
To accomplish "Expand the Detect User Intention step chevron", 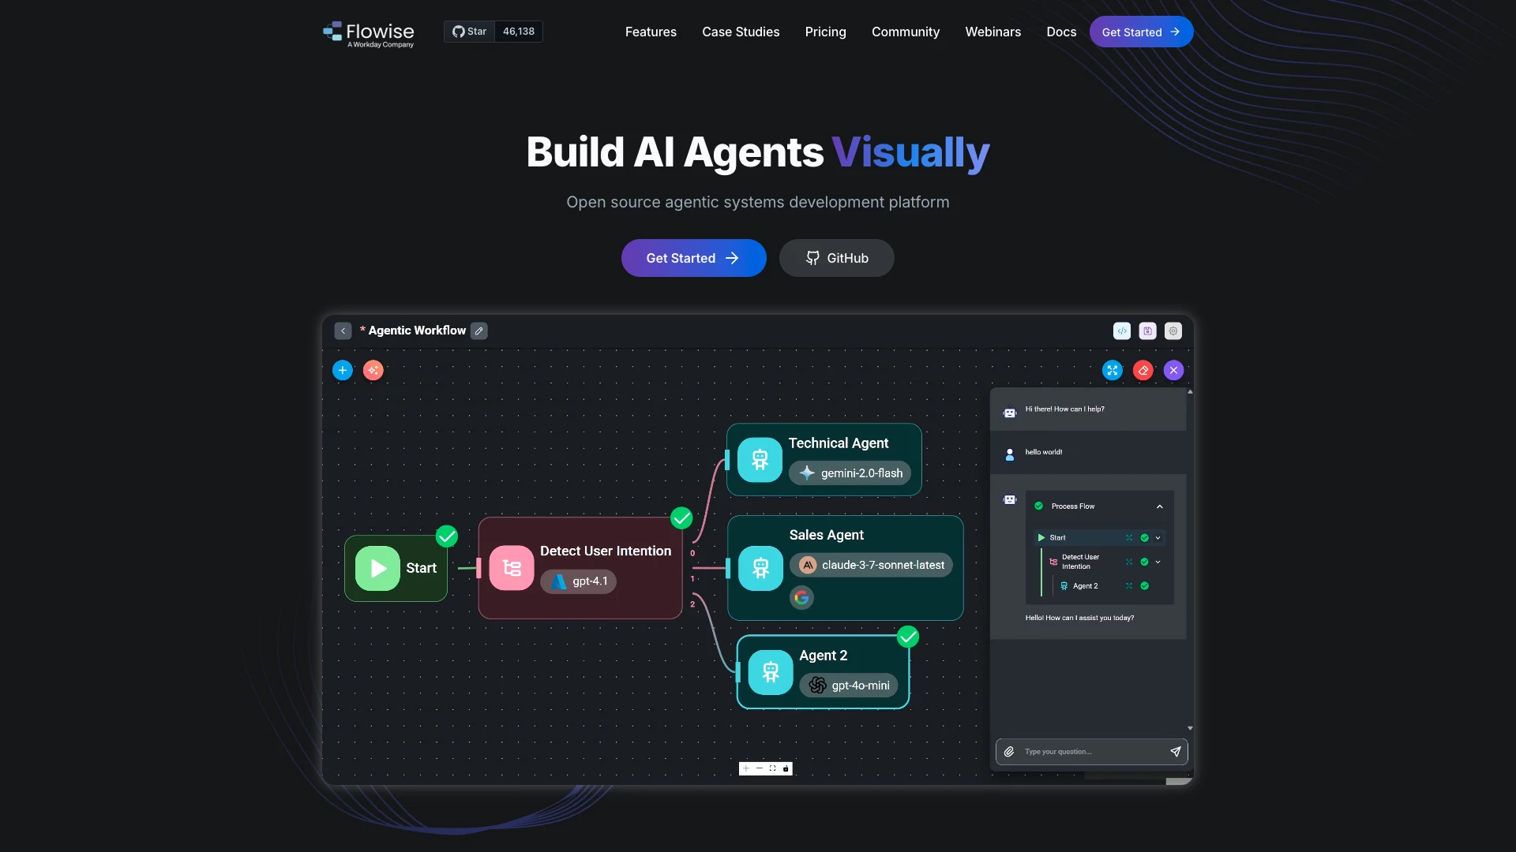I will 1158,562.
